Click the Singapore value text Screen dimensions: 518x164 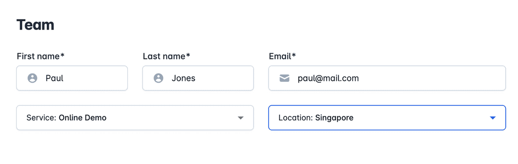[x=334, y=118]
